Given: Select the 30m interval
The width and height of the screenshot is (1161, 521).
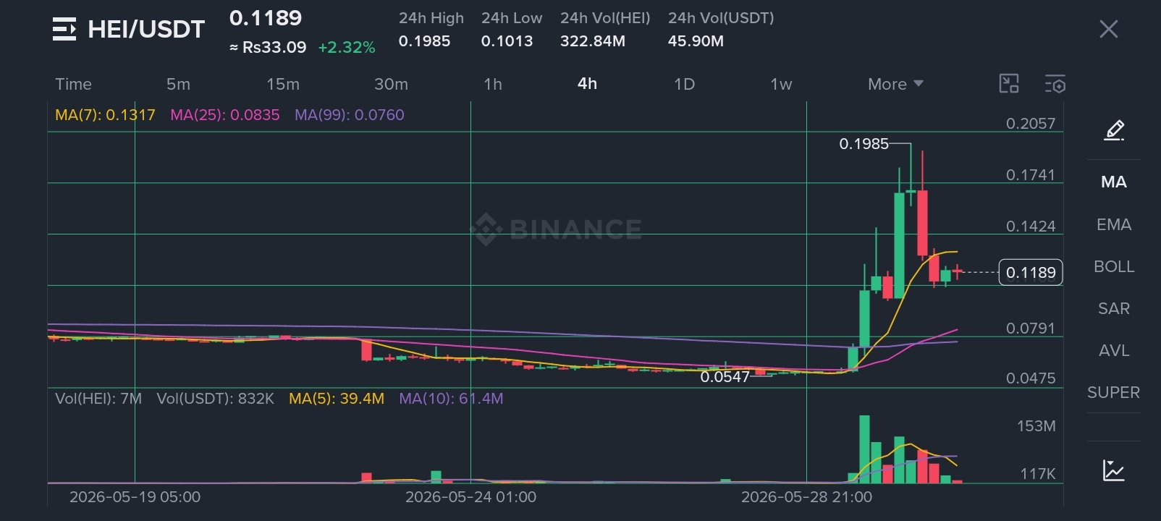Looking at the screenshot, I should coord(391,84).
